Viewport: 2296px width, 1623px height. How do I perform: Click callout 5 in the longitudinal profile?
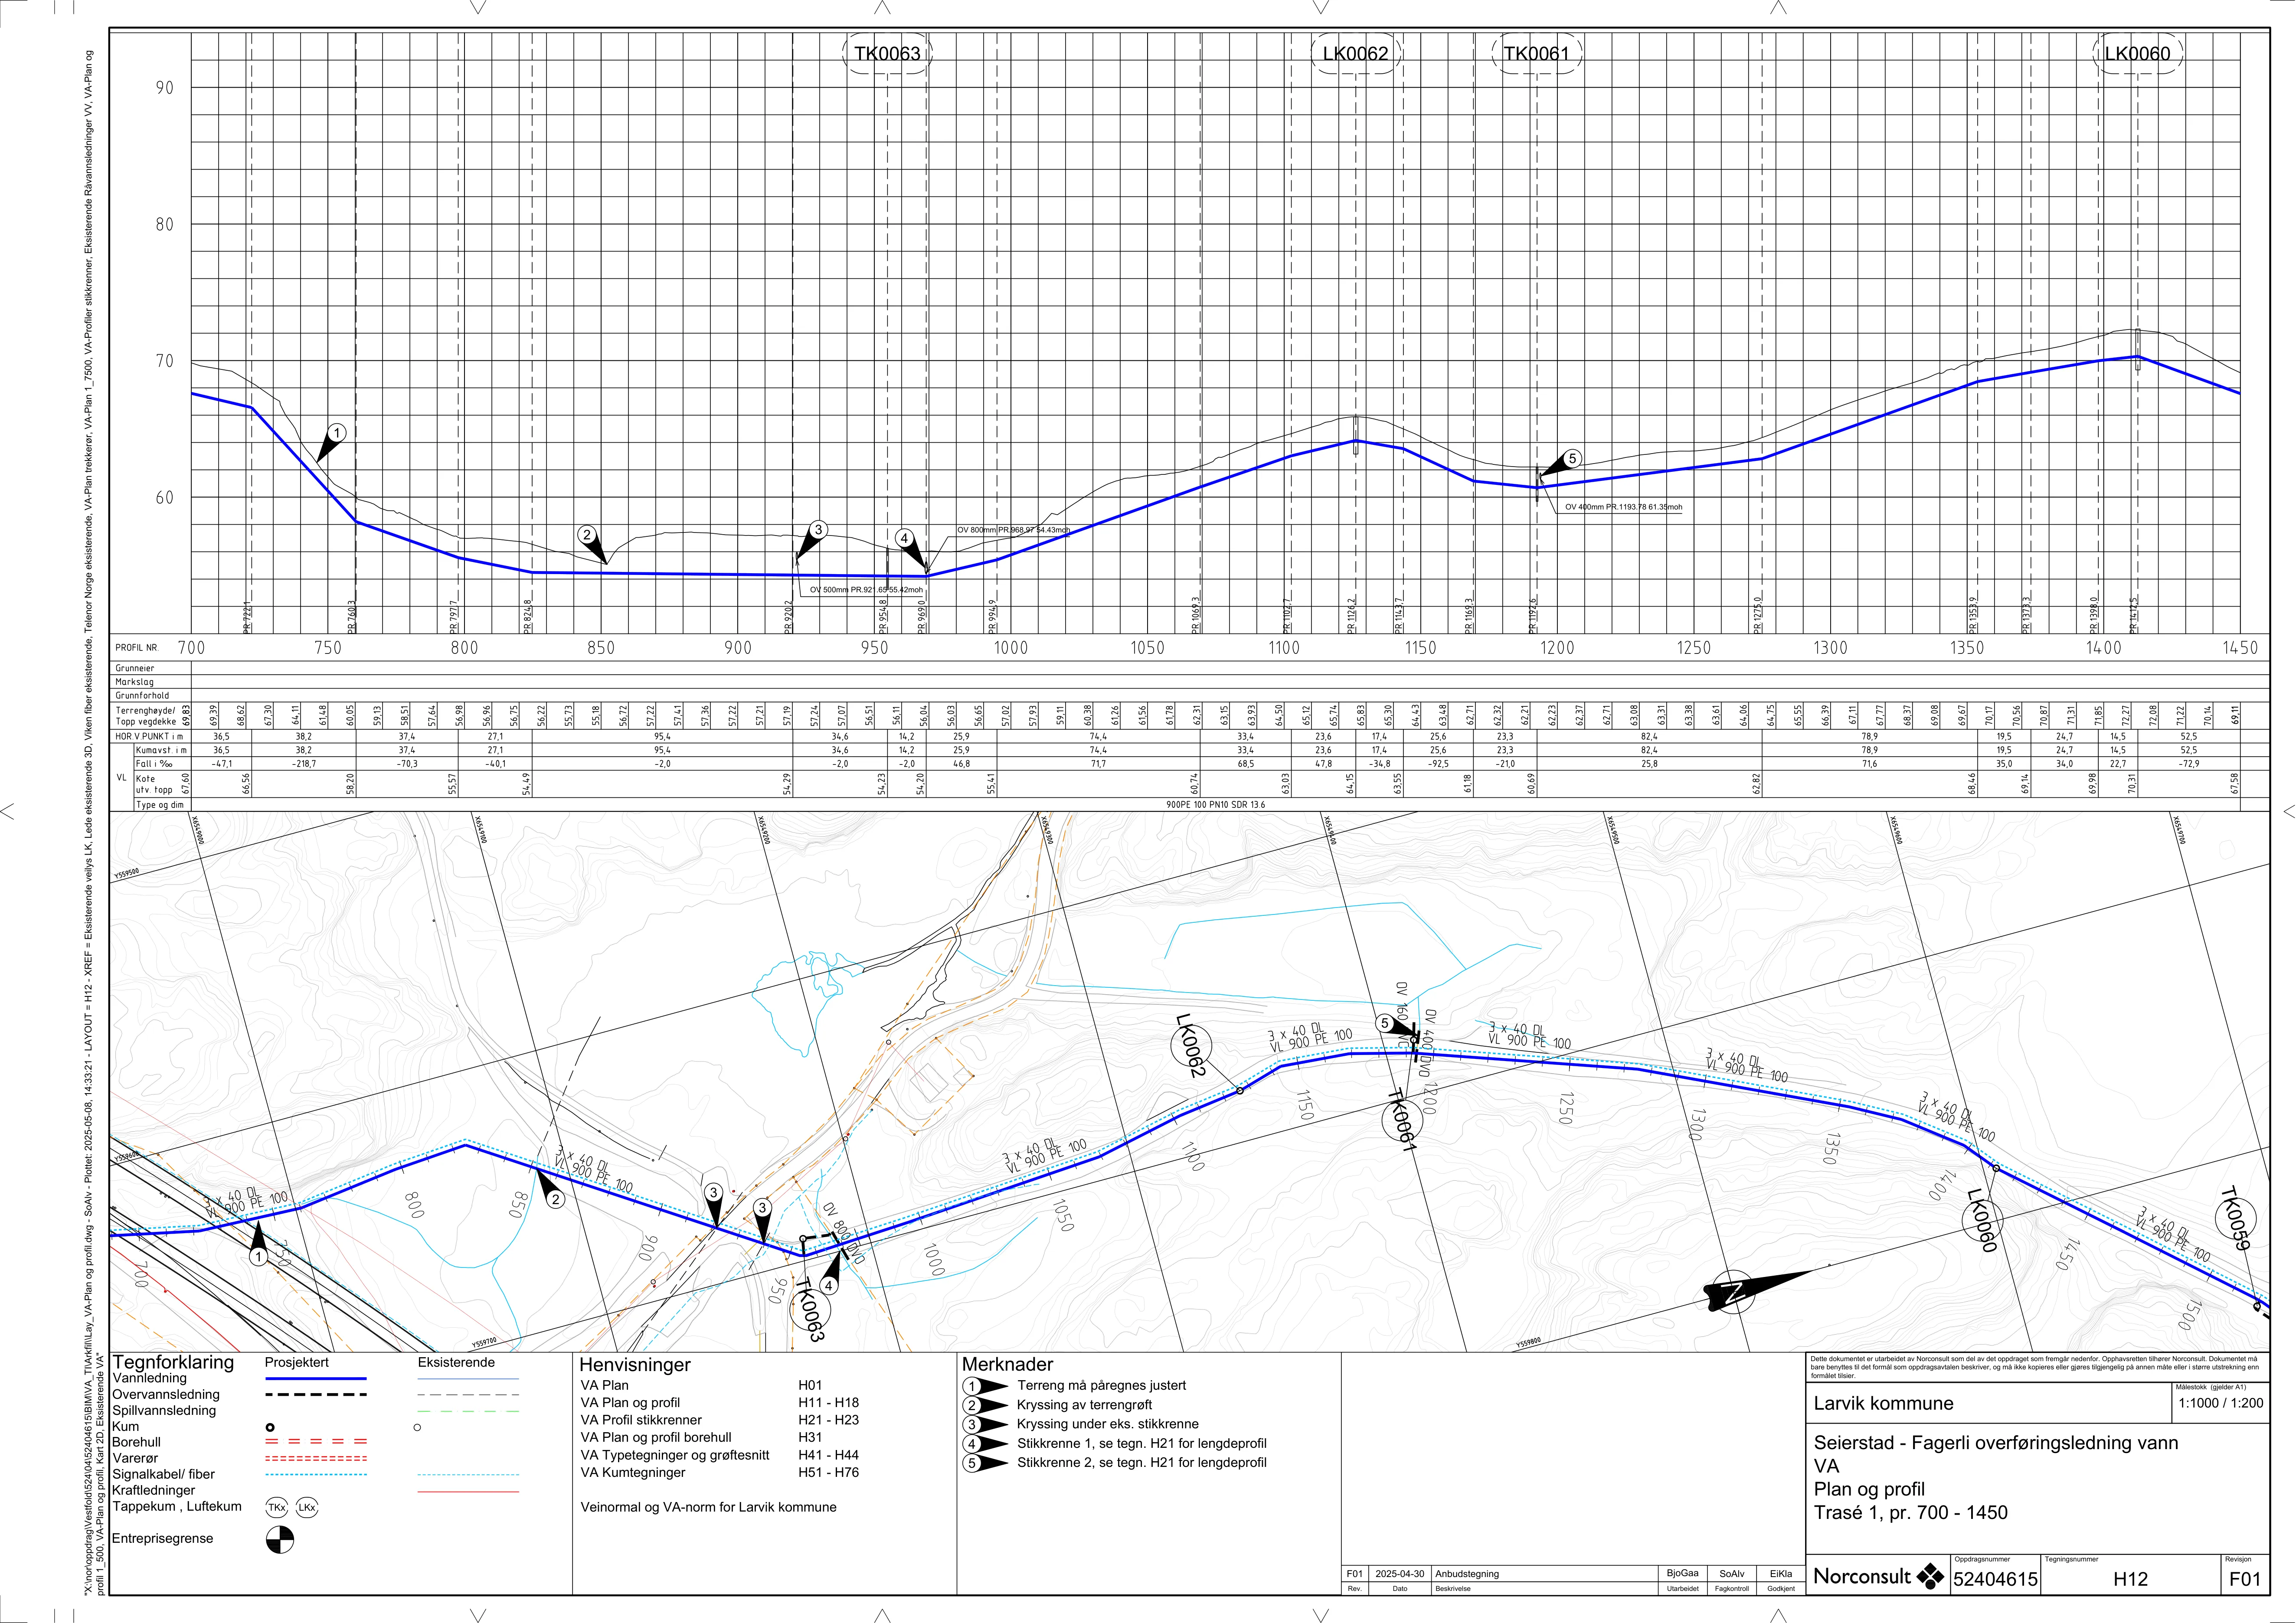(1572, 459)
